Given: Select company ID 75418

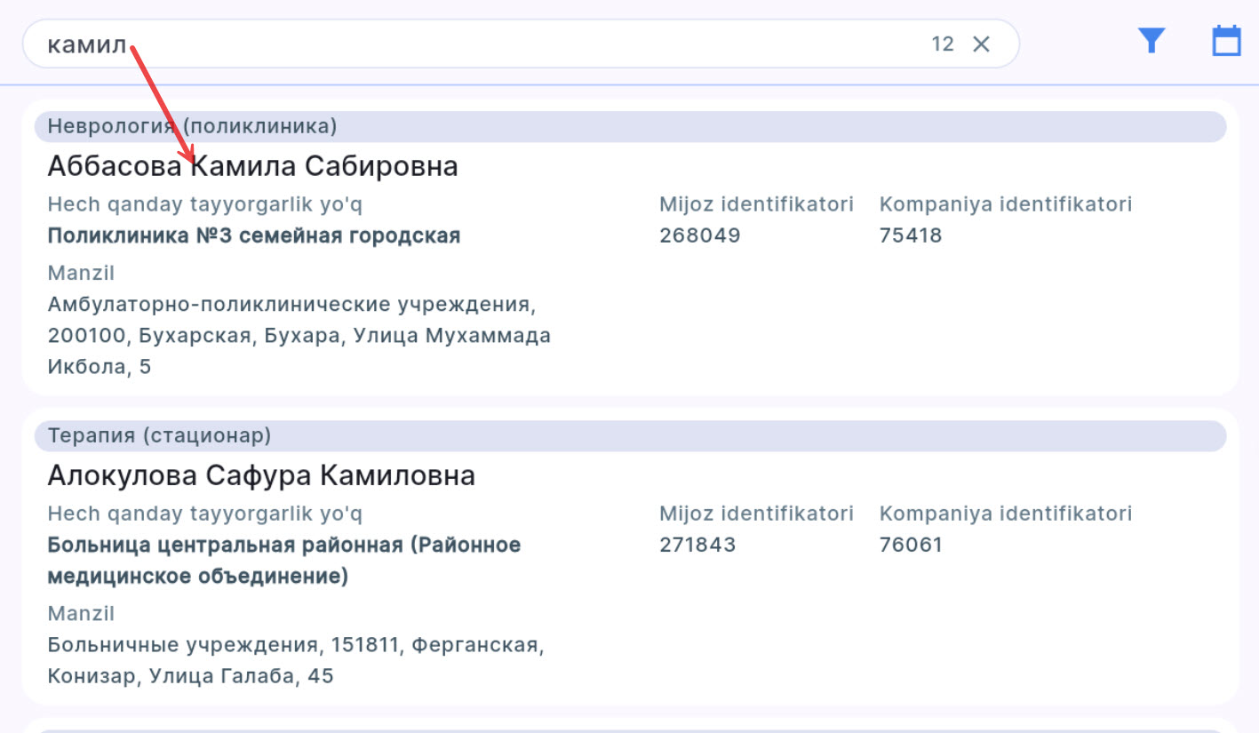Looking at the screenshot, I should coord(910,235).
